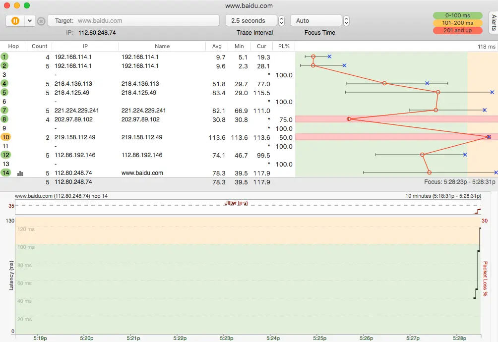The width and height of the screenshot is (498, 342).
Task: Click IP 218.4.125.49 in hop 5
Action: pyautogui.click(x=72, y=93)
